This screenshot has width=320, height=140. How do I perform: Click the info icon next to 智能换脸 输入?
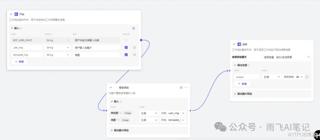tap(120, 102)
